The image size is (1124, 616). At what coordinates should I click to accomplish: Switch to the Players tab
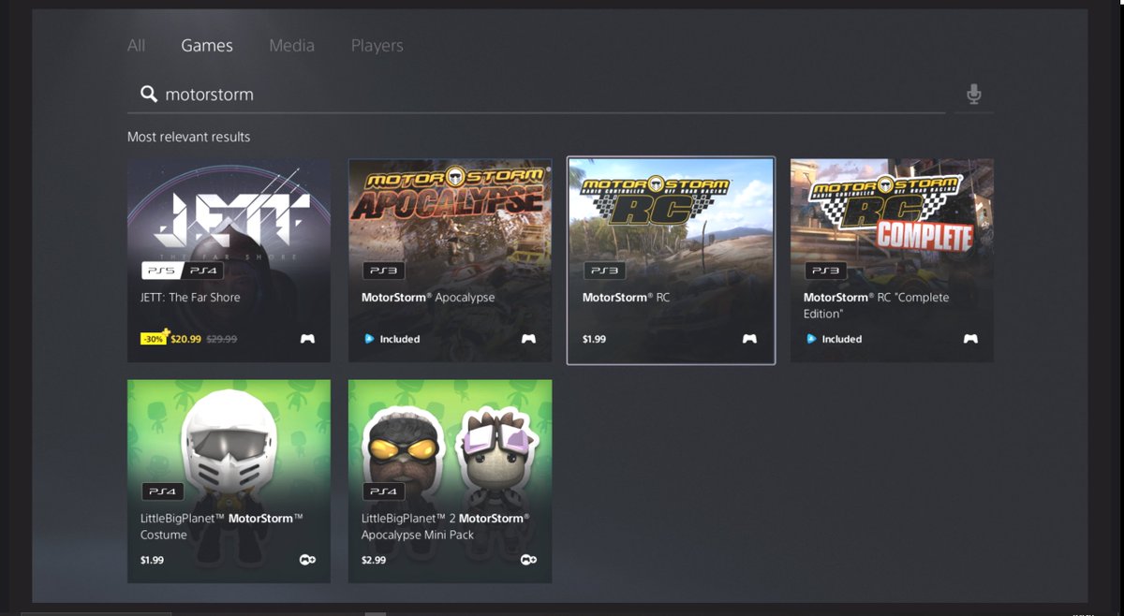point(377,45)
